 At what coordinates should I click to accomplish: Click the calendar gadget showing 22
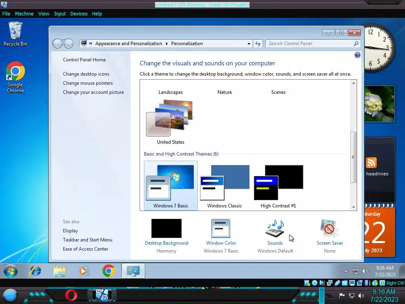pos(380,231)
